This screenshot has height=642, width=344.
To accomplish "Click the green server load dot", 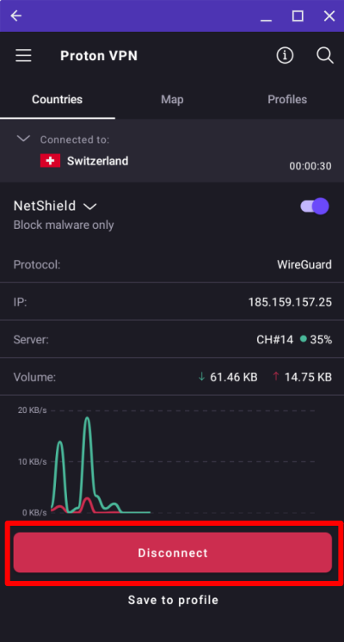I will [x=303, y=339].
